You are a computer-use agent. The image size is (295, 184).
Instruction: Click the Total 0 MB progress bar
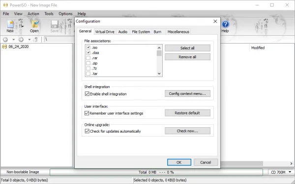156,172
